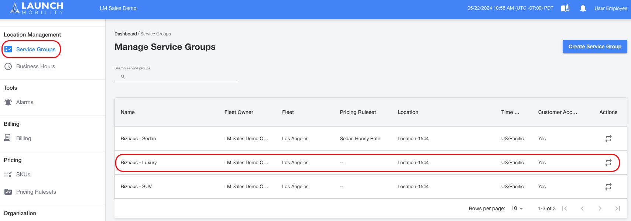Viewport: 631px width, 221px height.
Task: Click the last page pagination arrow
Action: click(618, 208)
